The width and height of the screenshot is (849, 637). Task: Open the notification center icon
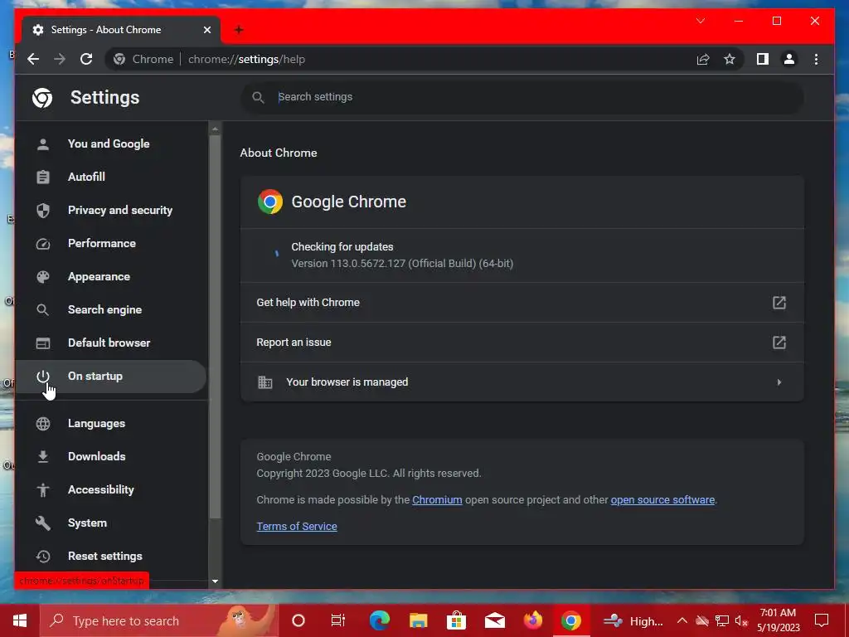(822, 620)
